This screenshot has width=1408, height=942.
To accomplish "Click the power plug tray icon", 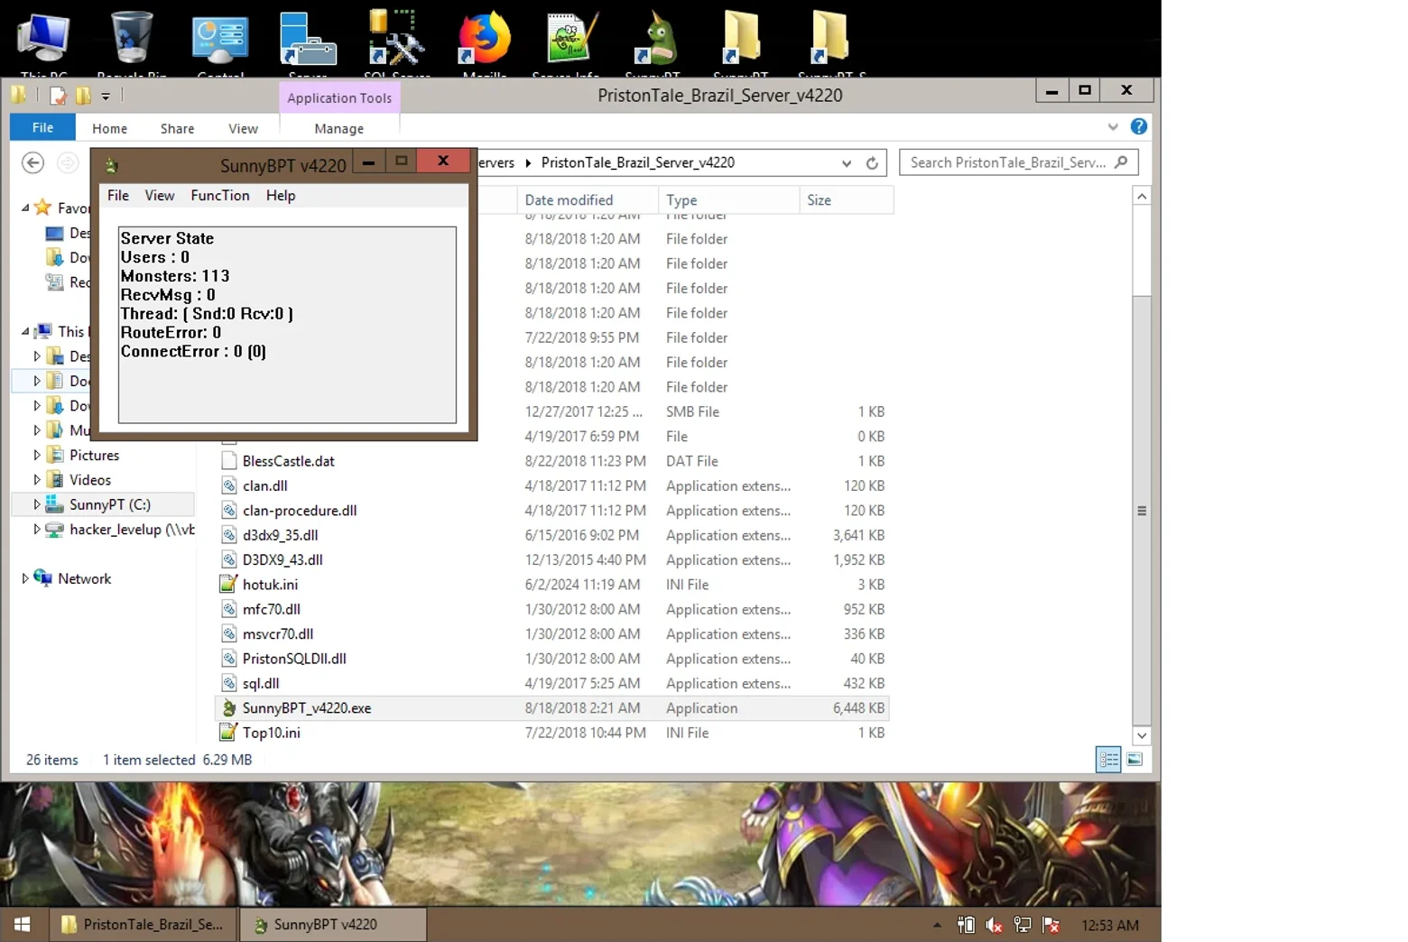I will 966,925.
